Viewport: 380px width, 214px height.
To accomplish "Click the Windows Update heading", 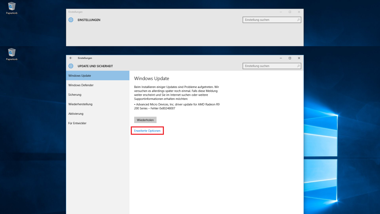I will [x=151, y=78].
